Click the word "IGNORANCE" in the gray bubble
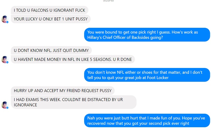211x130 pixels. tap(25, 105)
